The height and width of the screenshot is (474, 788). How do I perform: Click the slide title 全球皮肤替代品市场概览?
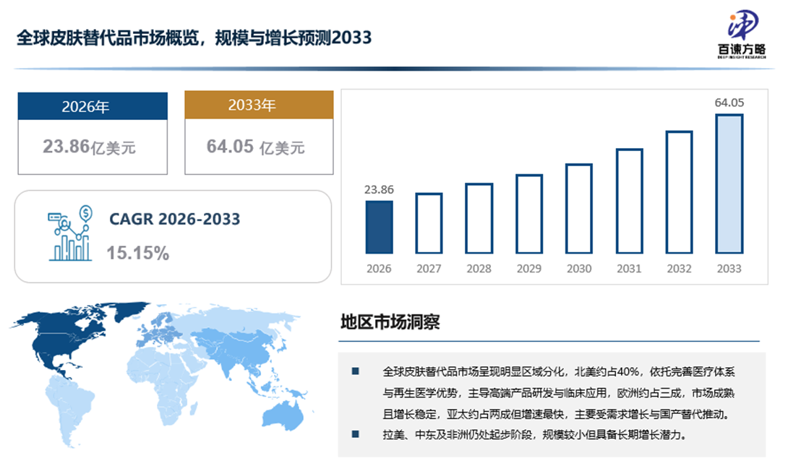coord(194,38)
